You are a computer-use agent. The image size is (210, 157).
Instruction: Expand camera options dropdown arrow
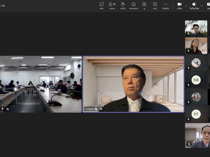click(186, 6)
